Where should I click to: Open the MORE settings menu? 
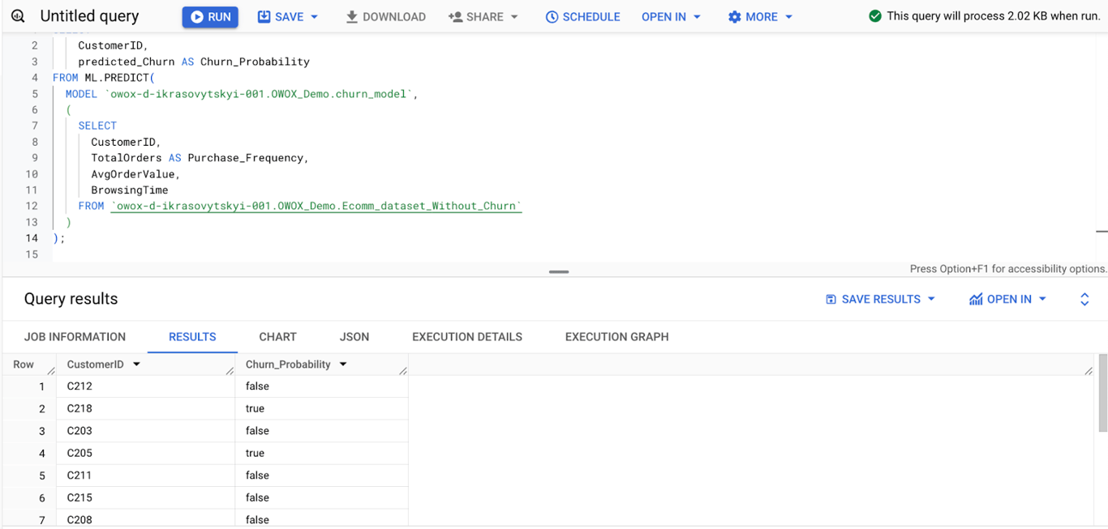tap(760, 16)
